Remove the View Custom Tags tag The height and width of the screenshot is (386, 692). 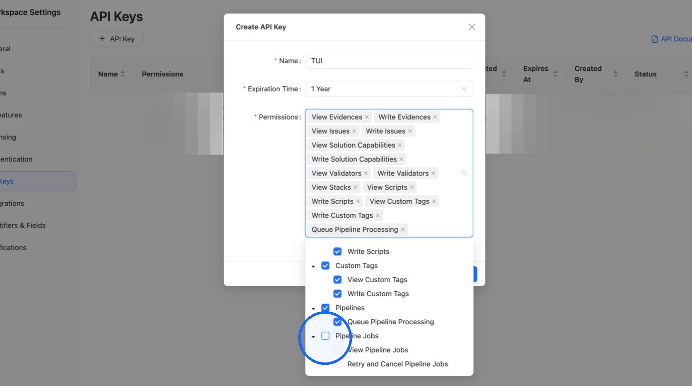[x=434, y=201]
